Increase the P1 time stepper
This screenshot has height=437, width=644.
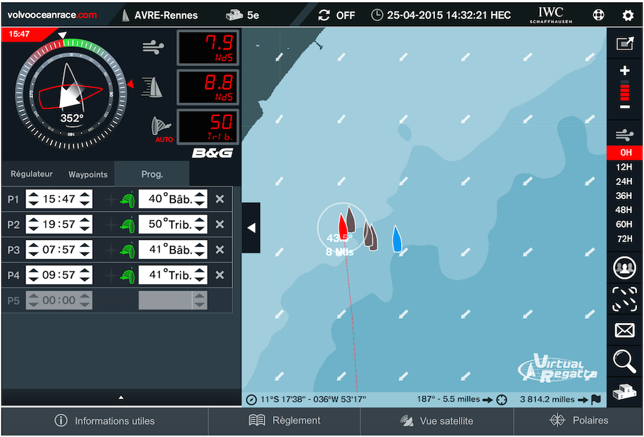(84, 195)
